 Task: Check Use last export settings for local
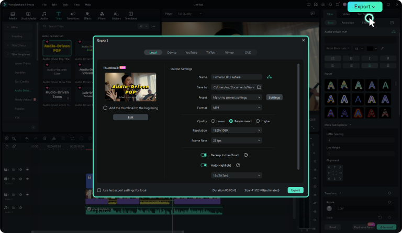pos(99,190)
